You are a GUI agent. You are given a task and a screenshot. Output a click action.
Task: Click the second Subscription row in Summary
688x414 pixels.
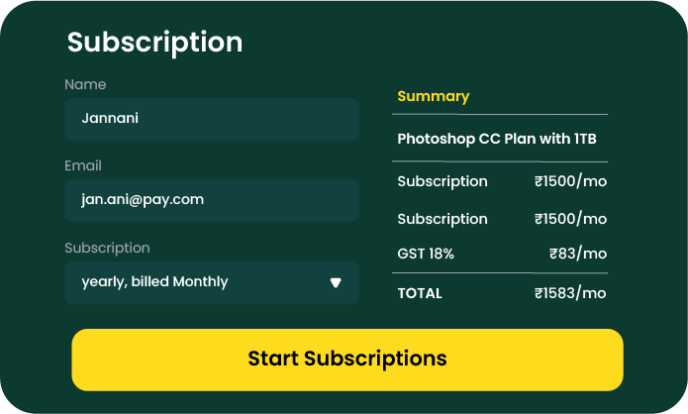click(442, 219)
